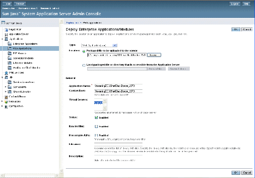255x178 pixels.
Task: Select Web Applications in the tree
Action: [x=22, y=48]
